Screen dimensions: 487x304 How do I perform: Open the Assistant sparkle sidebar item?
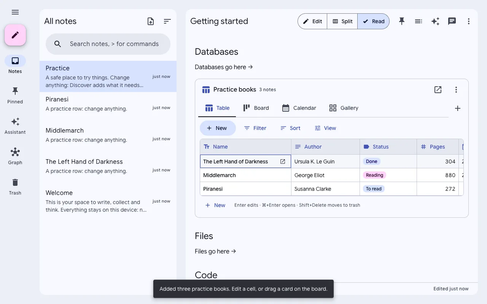click(x=15, y=126)
